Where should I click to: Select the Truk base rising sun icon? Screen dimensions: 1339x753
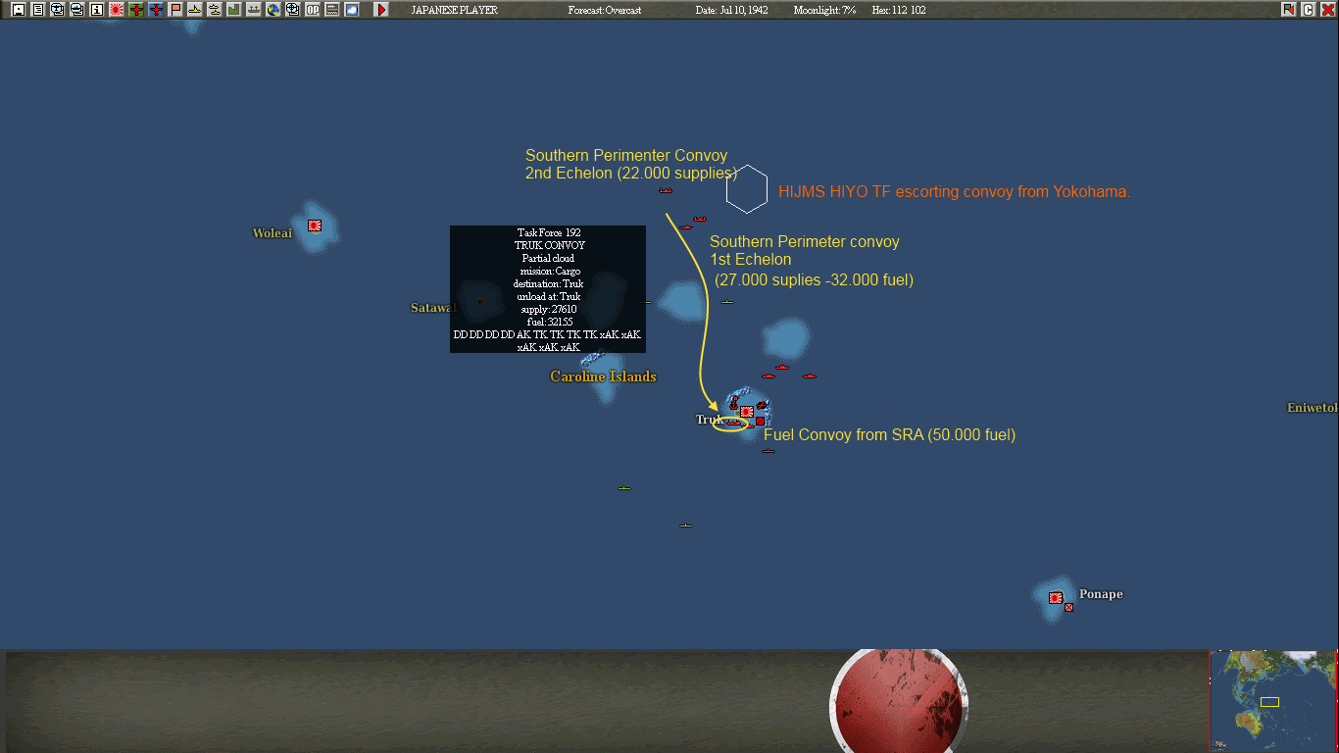coord(747,412)
